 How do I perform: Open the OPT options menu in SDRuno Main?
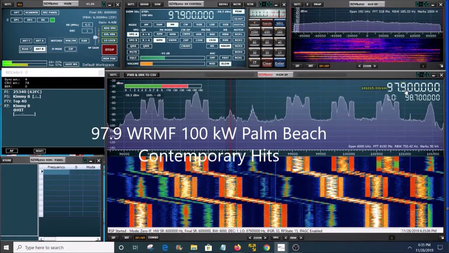(16, 12)
